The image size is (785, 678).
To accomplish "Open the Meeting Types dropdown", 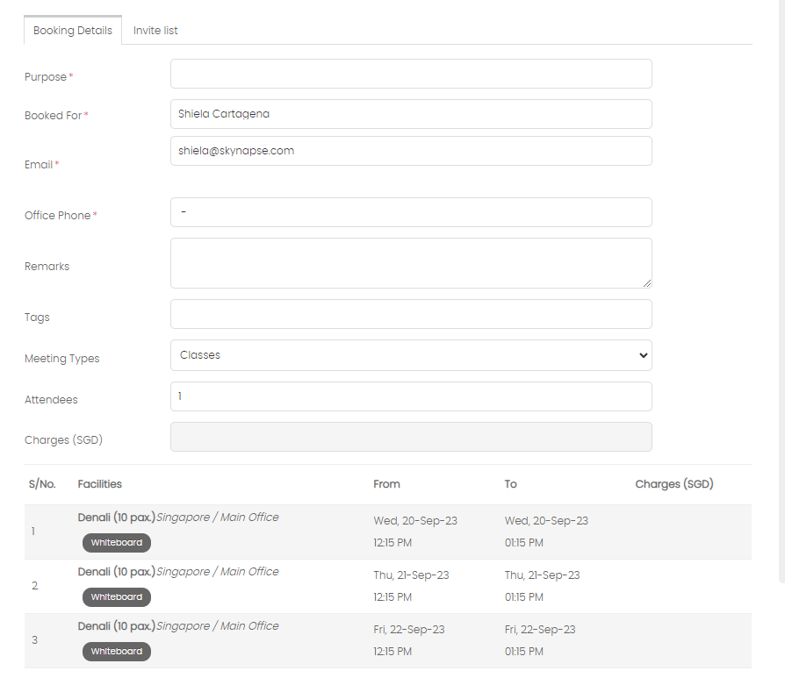I will pos(411,355).
